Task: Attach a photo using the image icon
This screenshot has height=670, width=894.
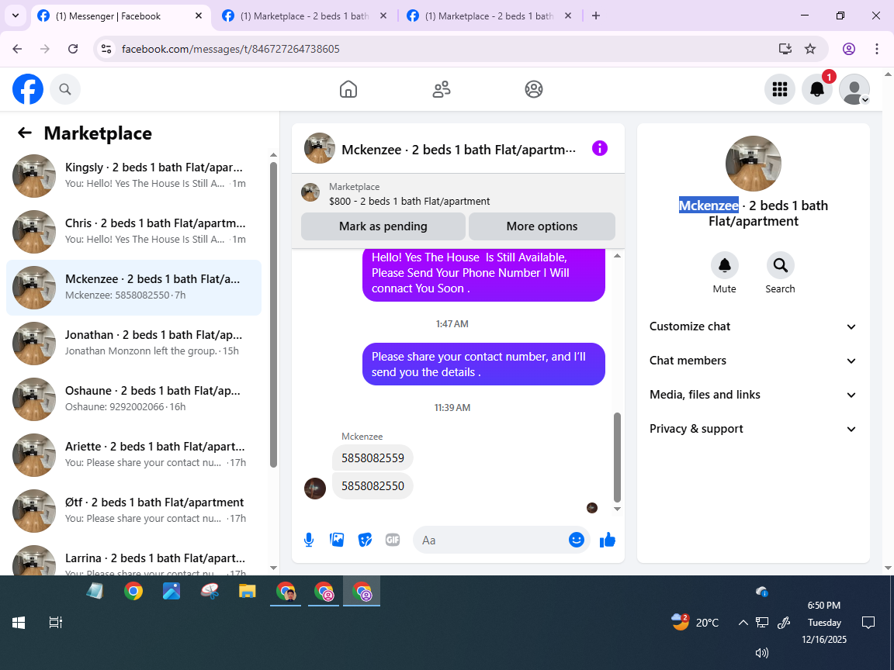Action: [337, 540]
